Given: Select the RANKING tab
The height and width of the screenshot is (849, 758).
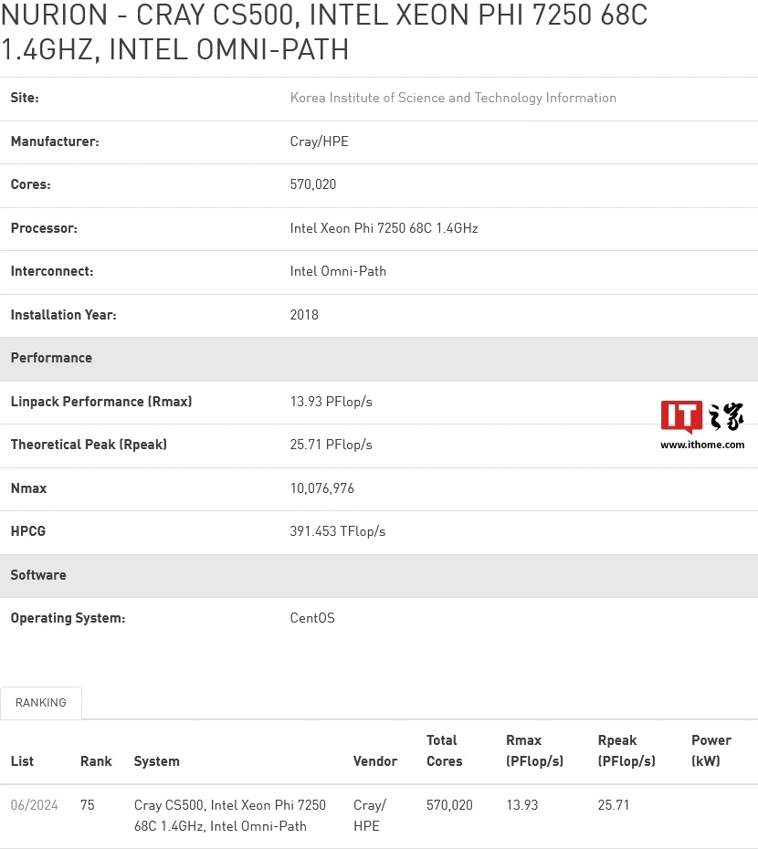Looking at the screenshot, I should tap(40, 703).
